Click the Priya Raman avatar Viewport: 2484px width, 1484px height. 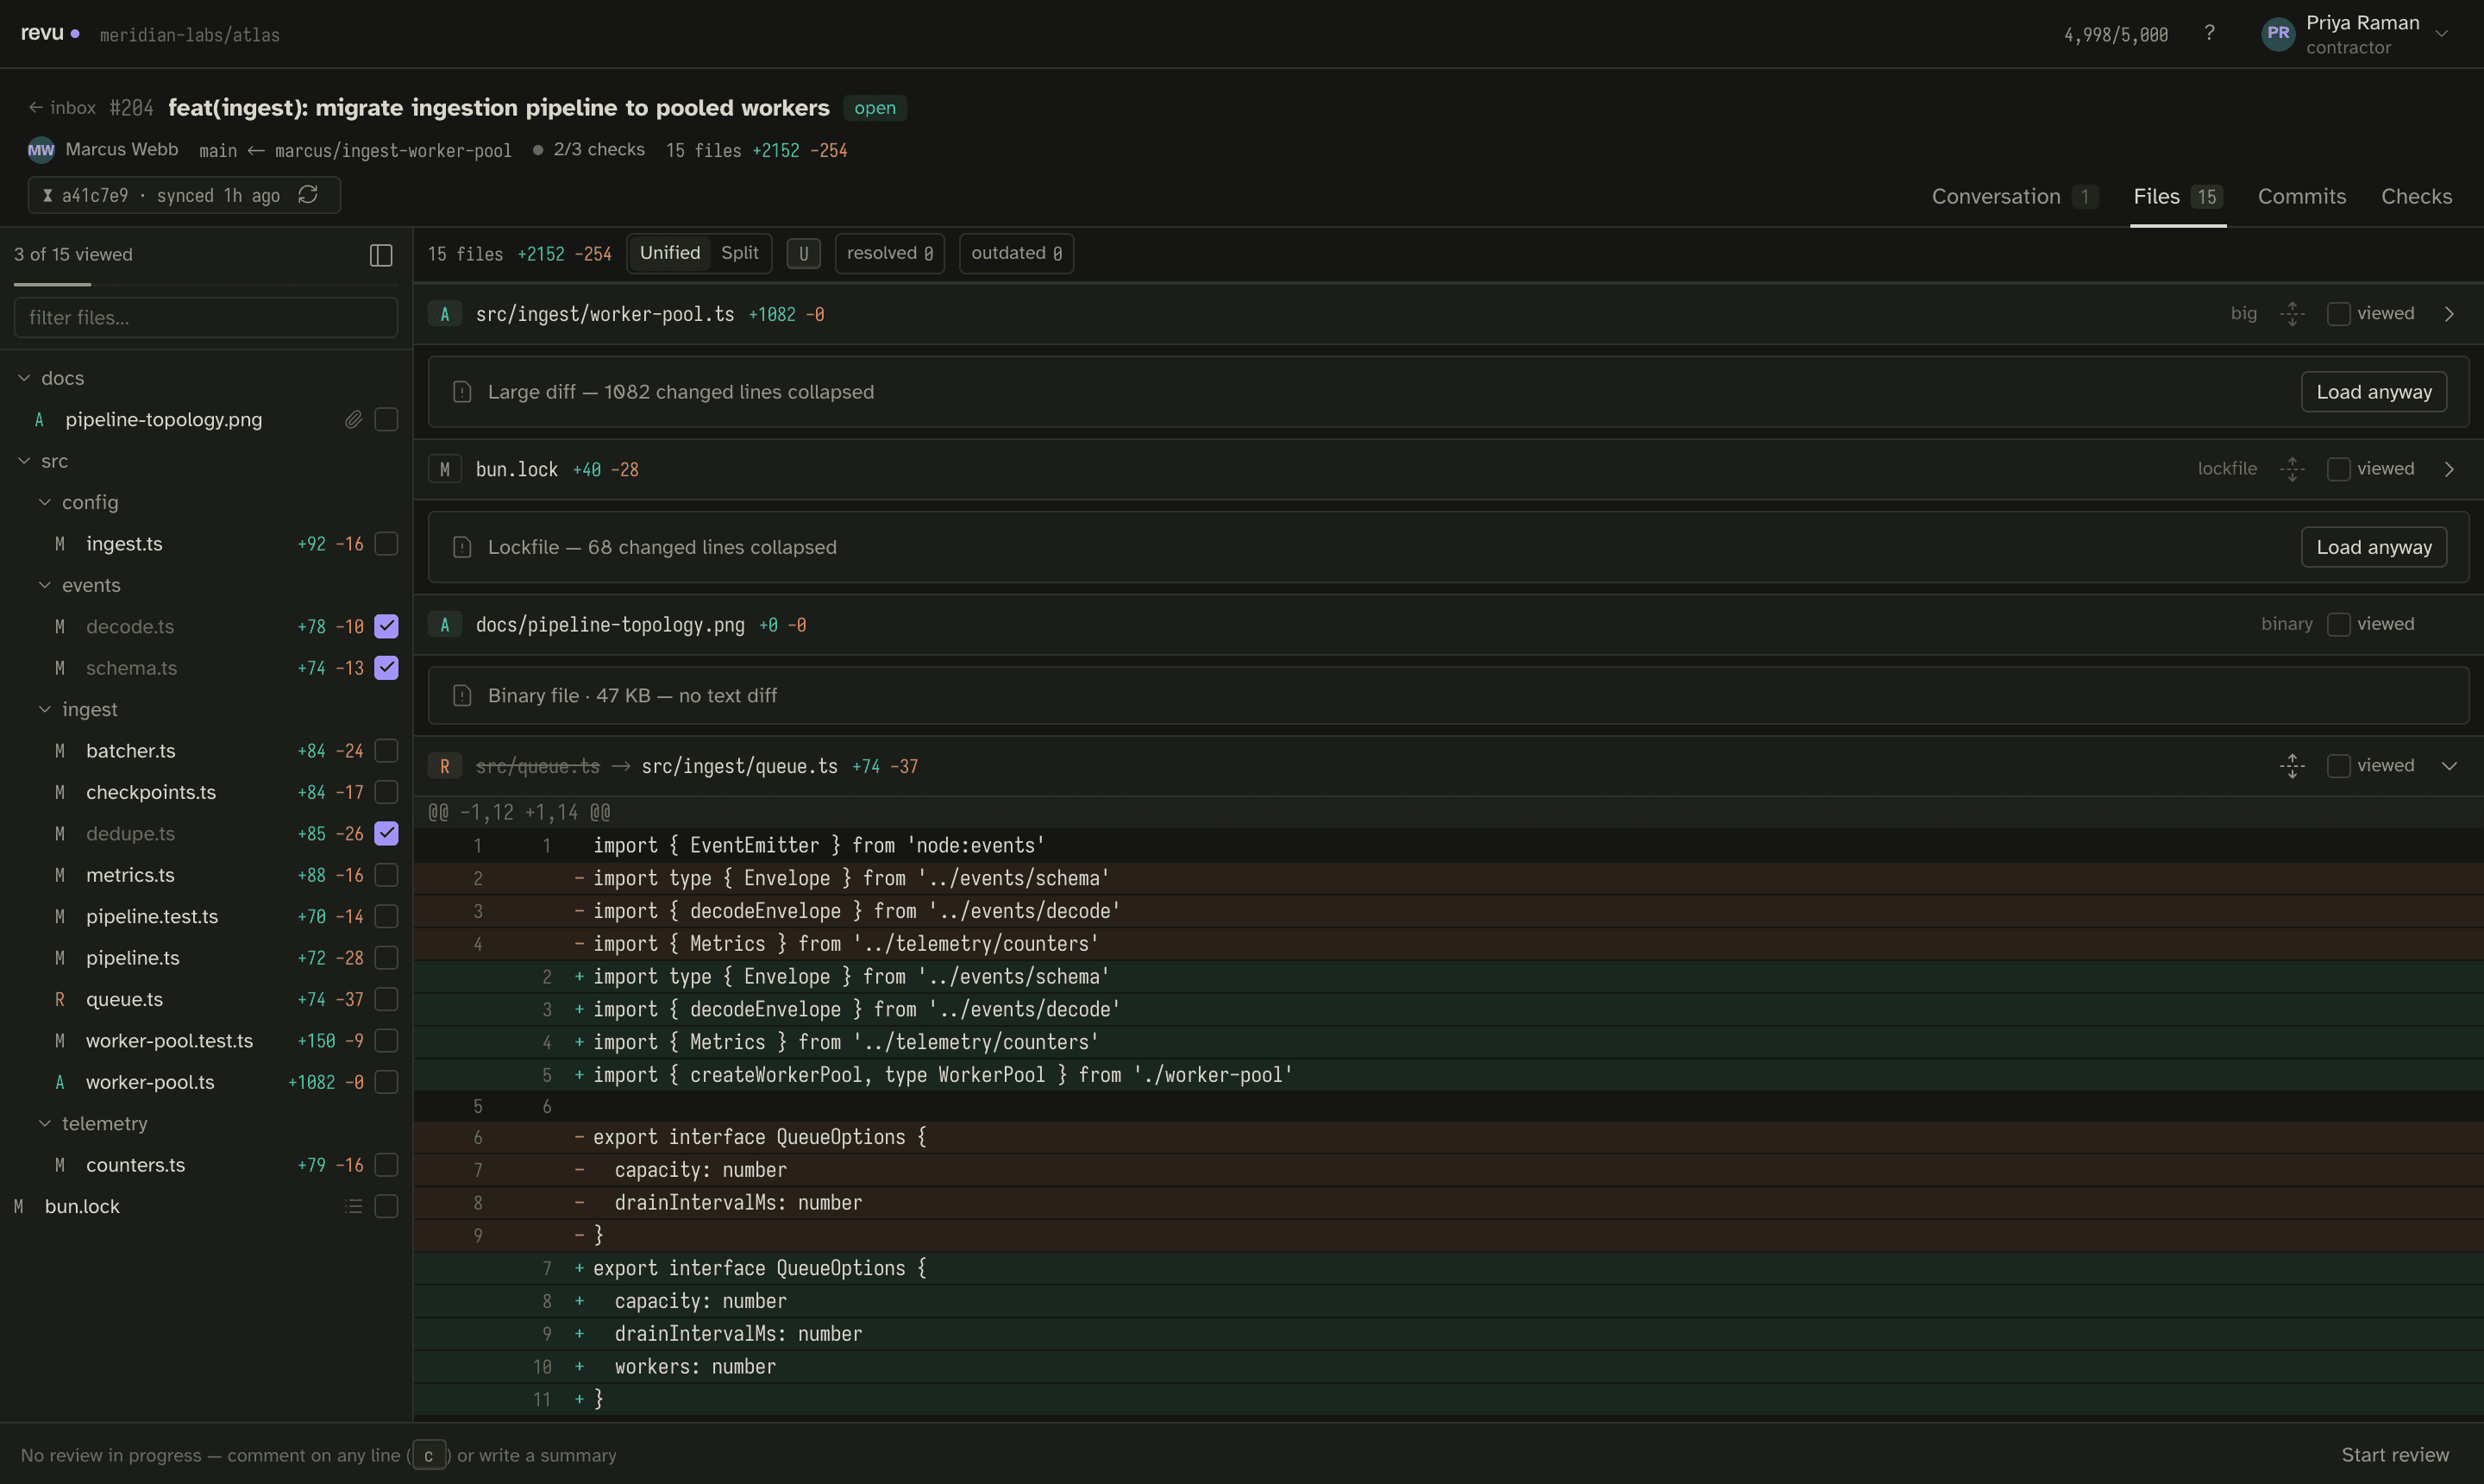pyautogui.click(x=2278, y=33)
